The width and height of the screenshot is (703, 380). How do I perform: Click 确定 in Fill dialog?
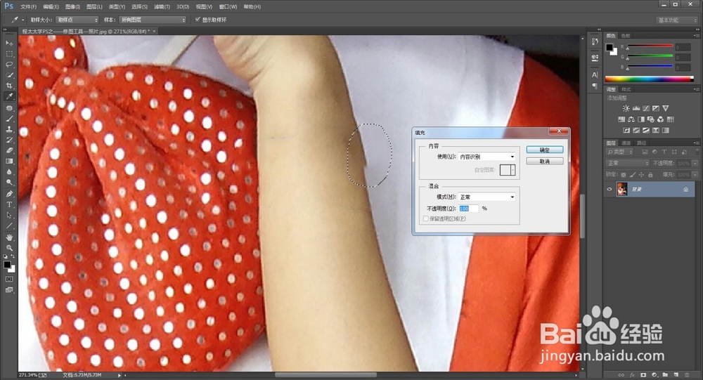pyautogui.click(x=545, y=150)
